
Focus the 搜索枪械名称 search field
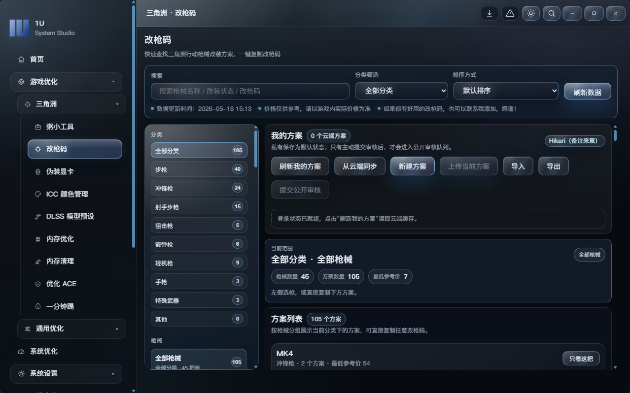250,91
